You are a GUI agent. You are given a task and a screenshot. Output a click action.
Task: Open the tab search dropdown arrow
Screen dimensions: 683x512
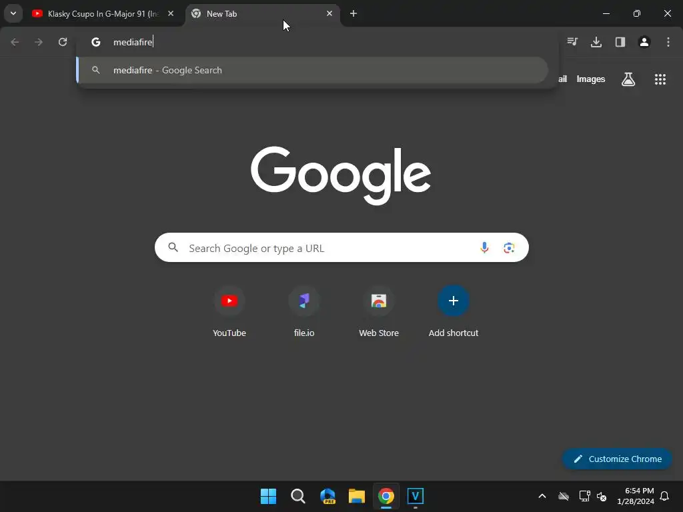(x=13, y=13)
